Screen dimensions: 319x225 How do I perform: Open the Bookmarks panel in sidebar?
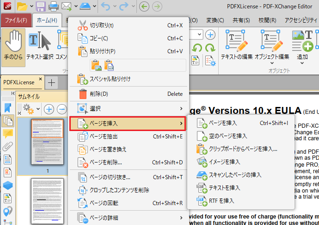tap(8, 108)
